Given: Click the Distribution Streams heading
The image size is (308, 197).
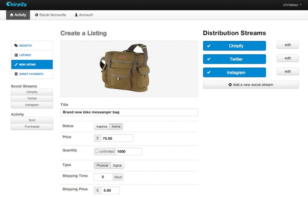Looking at the screenshot, I should (234, 33).
